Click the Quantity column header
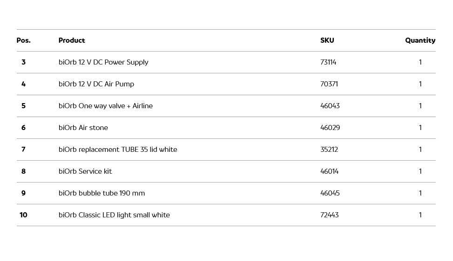The width and height of the screenshot is (453, 261). pyautogui.click(x=420, y=40)
